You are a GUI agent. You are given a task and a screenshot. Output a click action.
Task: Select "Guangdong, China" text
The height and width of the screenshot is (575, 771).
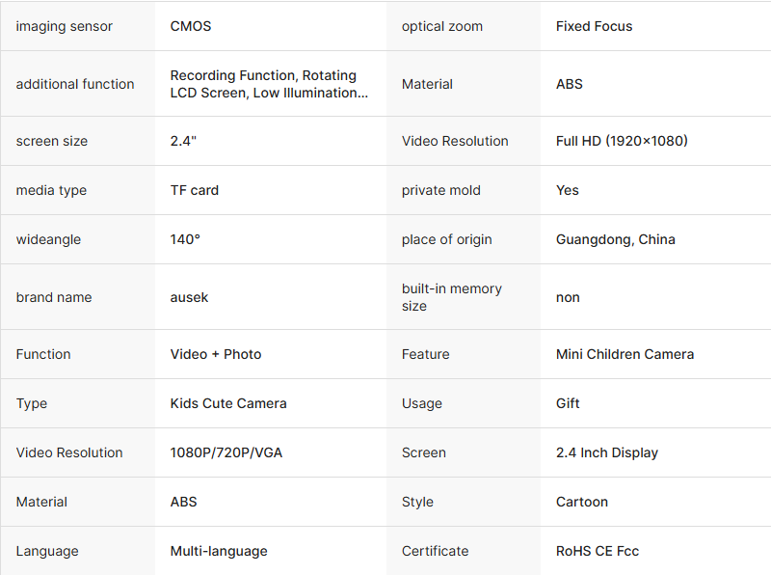615,239
